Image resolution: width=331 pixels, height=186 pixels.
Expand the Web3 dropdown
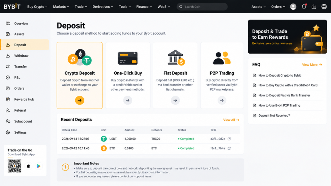coord(164,6)
